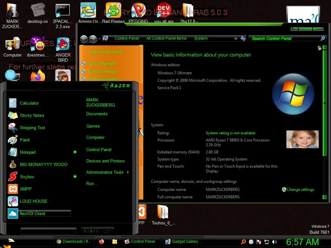Click Change settings for computer name
Screen dimensions: 331x248
pos(300,190)
